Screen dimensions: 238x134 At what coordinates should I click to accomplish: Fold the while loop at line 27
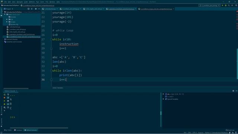(x=51, y=39)
